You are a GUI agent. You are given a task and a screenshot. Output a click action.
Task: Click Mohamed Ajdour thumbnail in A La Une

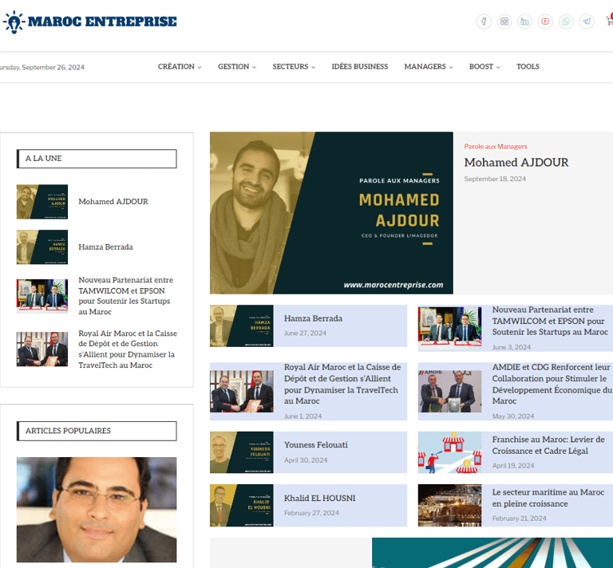coord(42,202)
